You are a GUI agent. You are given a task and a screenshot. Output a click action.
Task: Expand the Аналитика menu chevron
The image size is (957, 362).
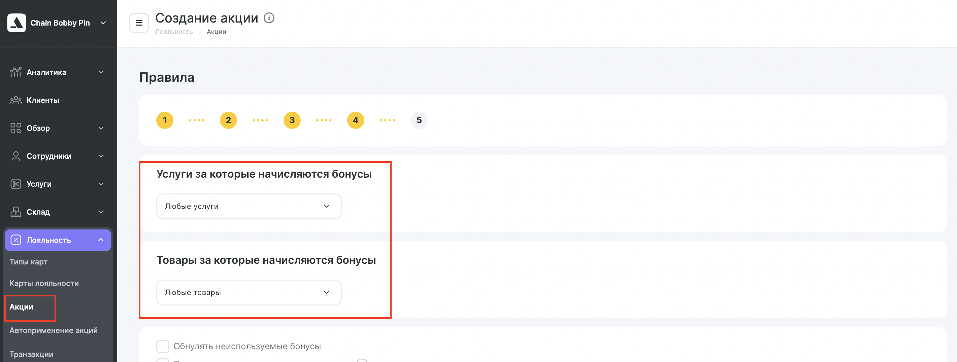101,72
